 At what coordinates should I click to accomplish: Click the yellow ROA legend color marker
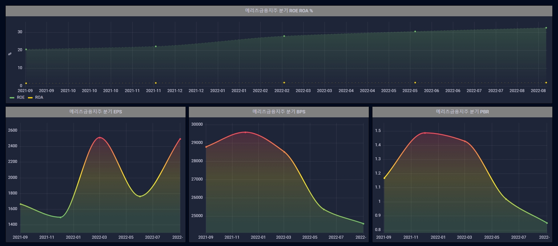click(x=30, y=98)
